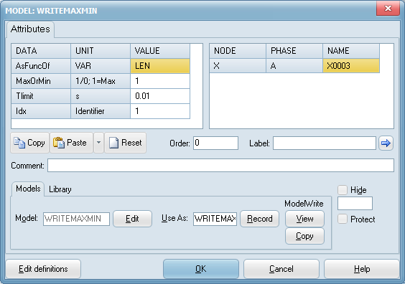Image resolution: width=405 pixels, height=284 pixels.
Task: Click the Use As input field
Action: [x=215, y=219]
